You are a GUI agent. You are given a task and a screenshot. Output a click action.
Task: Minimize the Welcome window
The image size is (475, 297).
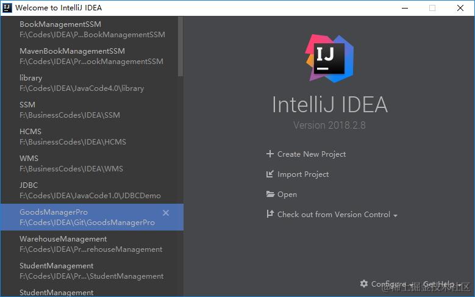pos(405,8)
